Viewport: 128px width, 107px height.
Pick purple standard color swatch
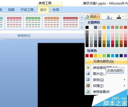click(x=125, y=56)
